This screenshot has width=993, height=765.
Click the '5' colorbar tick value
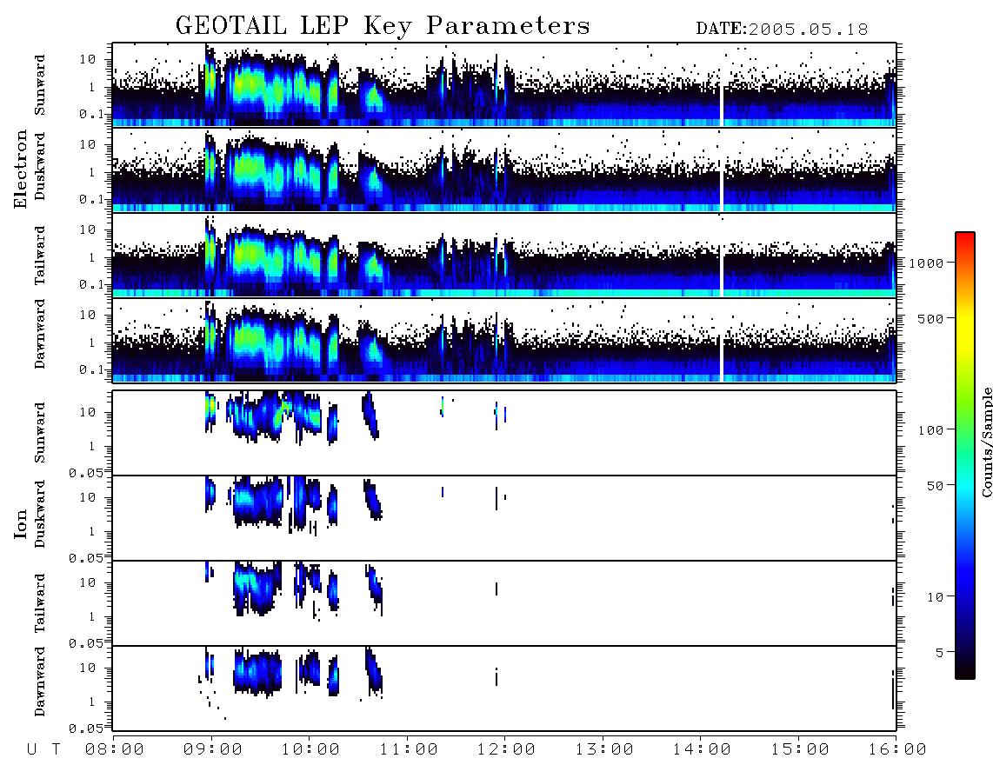(x=939, y=653)
